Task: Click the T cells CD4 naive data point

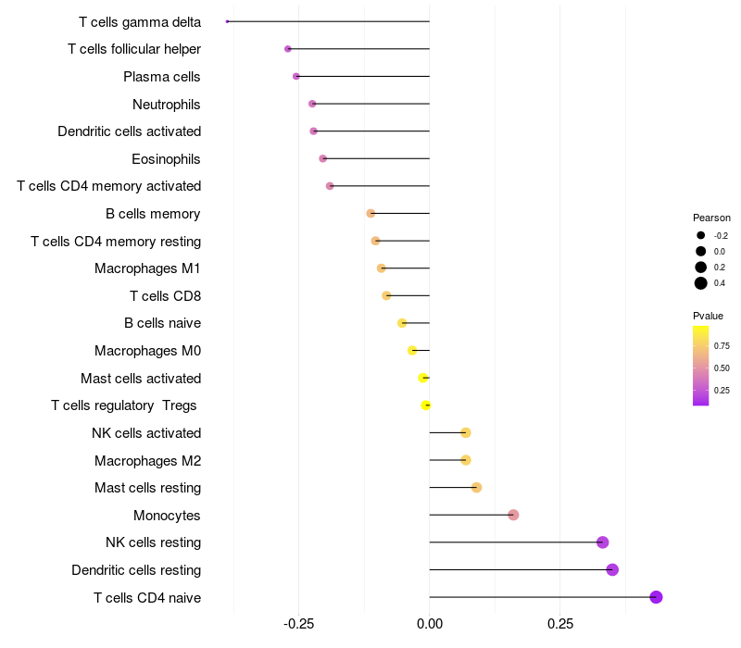Action: 656,597
